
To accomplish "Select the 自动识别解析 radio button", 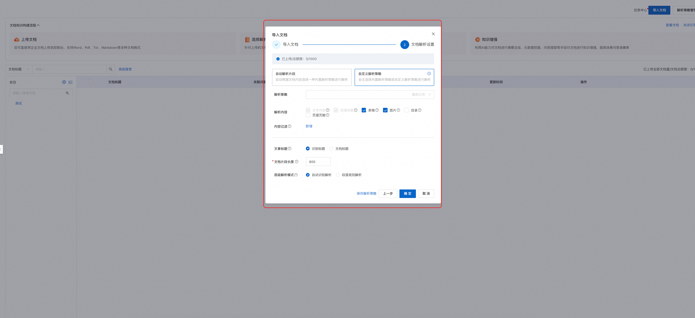I will click(x=308, y=175).
